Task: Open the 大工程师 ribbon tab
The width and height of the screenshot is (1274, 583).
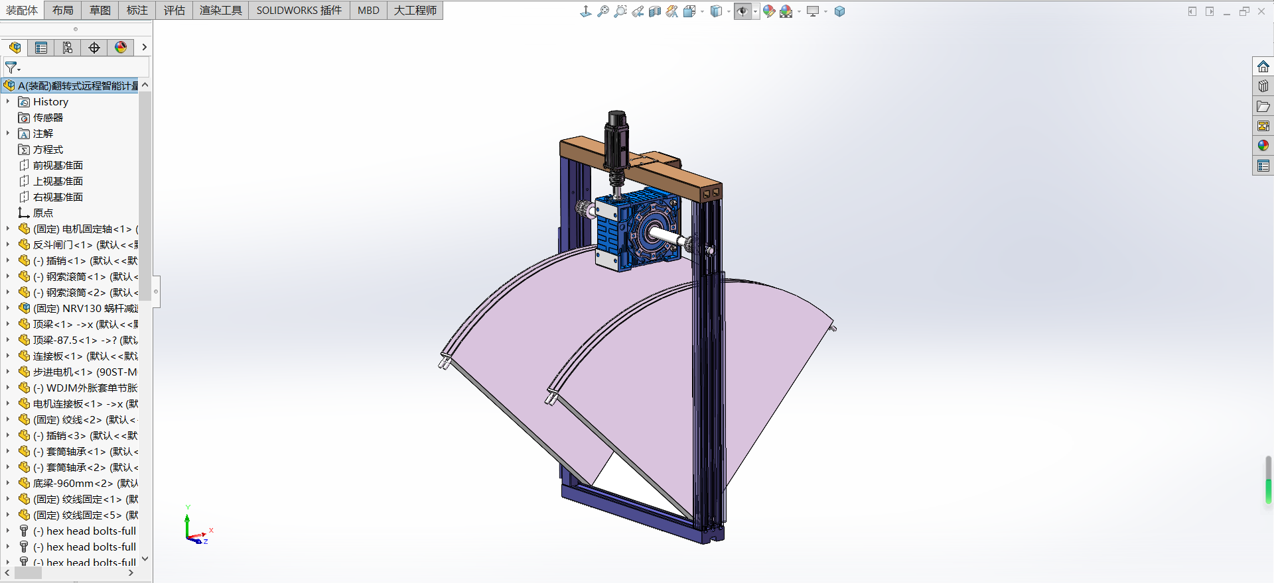Action: click(x=415, y=10)
